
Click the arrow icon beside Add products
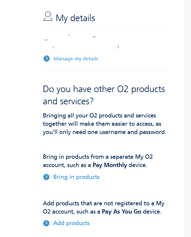click(x=46, y=223)
